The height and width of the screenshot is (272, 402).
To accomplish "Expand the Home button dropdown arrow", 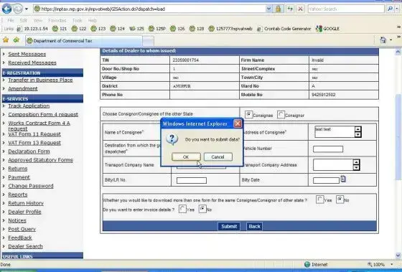I will pos(391,40).
